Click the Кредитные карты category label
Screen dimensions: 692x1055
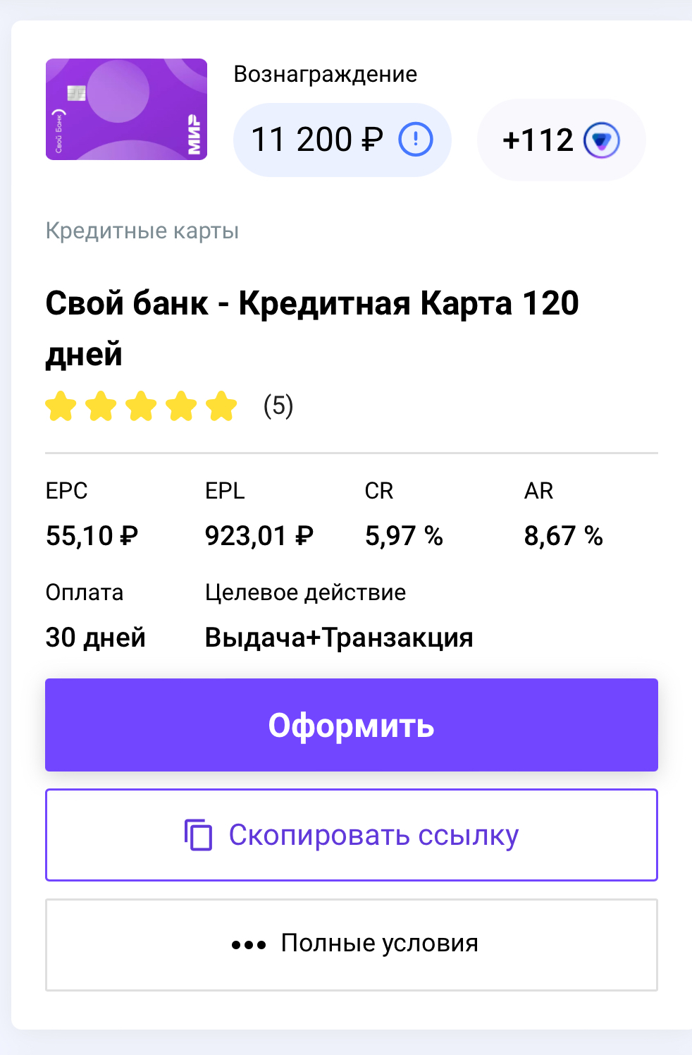142,231
